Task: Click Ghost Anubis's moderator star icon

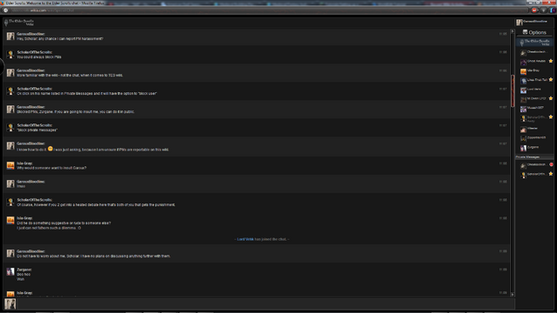Action: 551,61
